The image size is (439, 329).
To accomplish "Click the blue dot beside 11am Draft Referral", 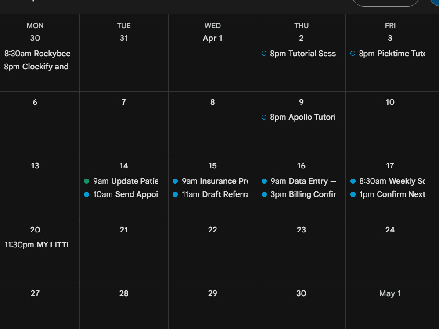I will pyautogui.click(x=175, y=194).
